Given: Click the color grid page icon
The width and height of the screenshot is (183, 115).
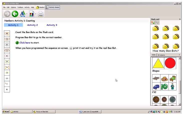Looking at the screenshot, I should click(32, 14).
